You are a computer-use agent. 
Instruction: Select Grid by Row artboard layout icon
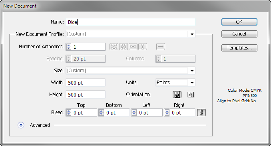[x=114, y=47]
